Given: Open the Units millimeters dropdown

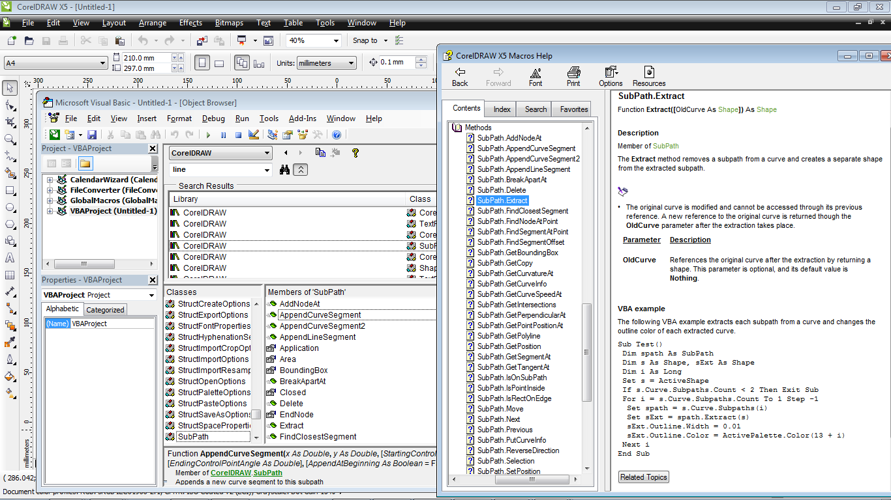Looking at the screenshot, I should (352, 63).
